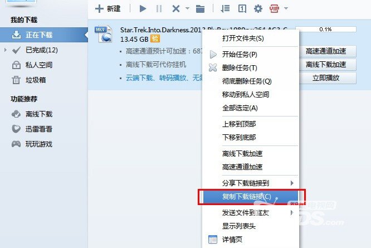This screenshot has height=248, width=371.
Task: Expand the triangle beside 已完成(12)
Action: (6, 50)
